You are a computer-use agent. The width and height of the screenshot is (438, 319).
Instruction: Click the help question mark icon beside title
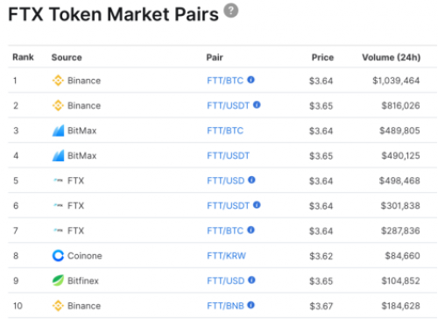[230, 11]
